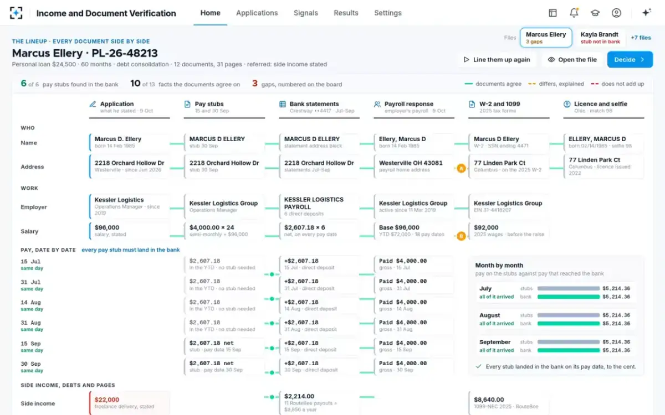
Task: Open the user account profile icon
Action: pyautogui.click(x=616, y=13)
